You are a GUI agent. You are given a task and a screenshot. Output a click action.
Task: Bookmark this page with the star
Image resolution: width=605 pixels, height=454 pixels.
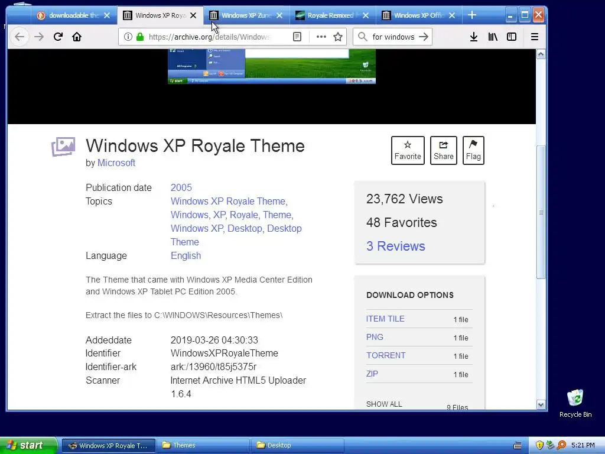click(338, 37)
